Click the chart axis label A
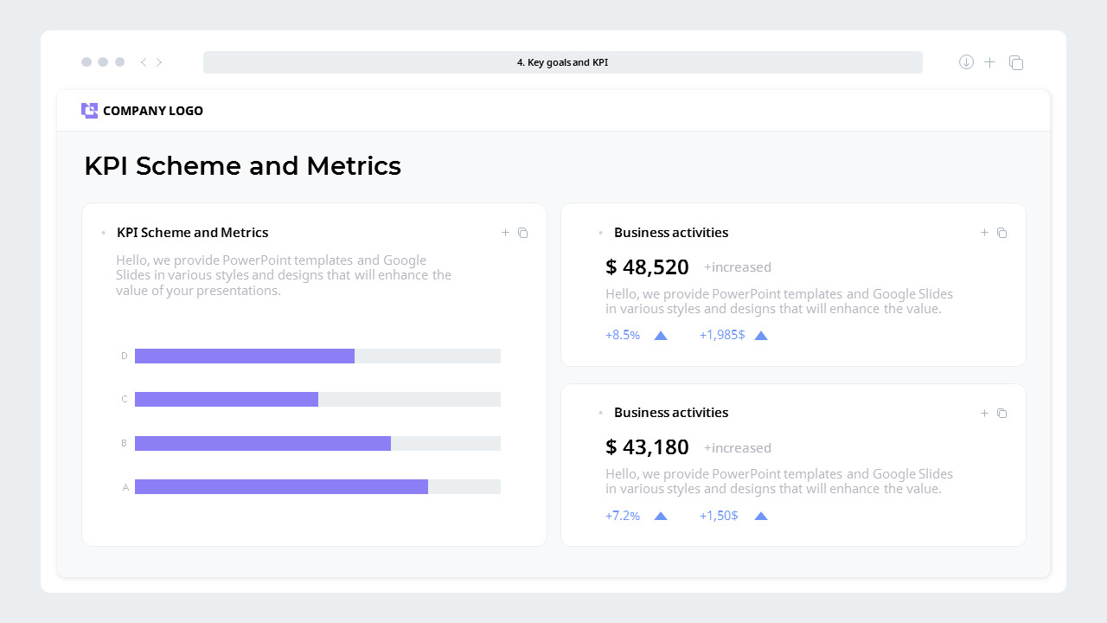Viewport: 1107px width, 623px height. [x=125, y=487]
